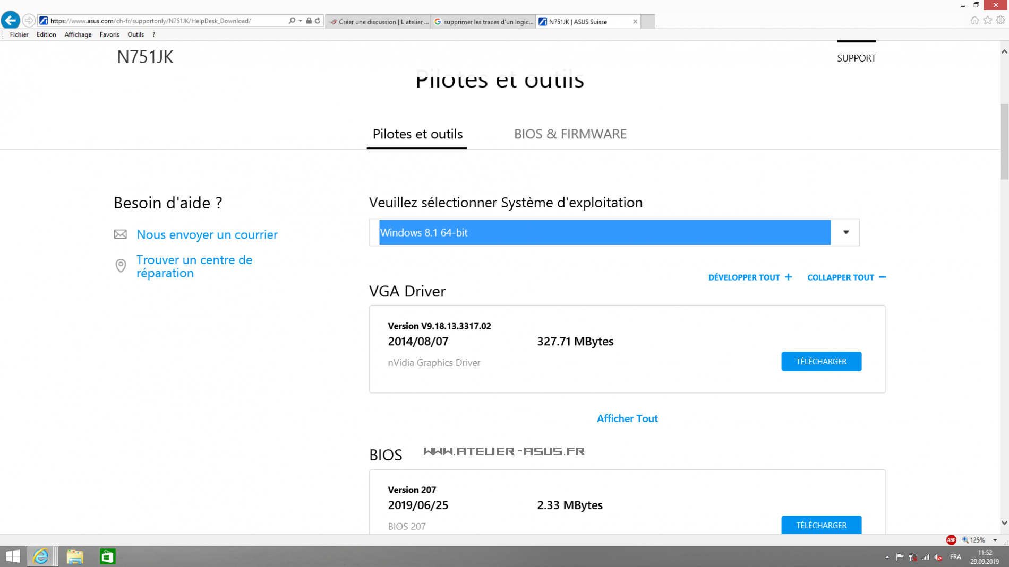This screenshot has width=1009, height=567.
Task: Open the Favoris menu
Action: (x=109, y=34)
